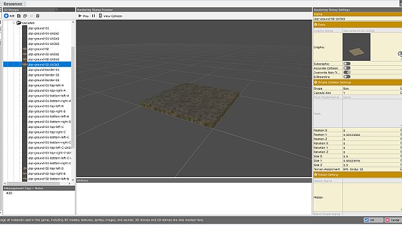Select ubp-ground-01-bottom-left-A in the tree
This screenshot has height=225, width=402.
coord(48,95)
